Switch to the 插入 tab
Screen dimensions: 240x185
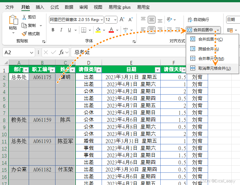click(40, 7)
